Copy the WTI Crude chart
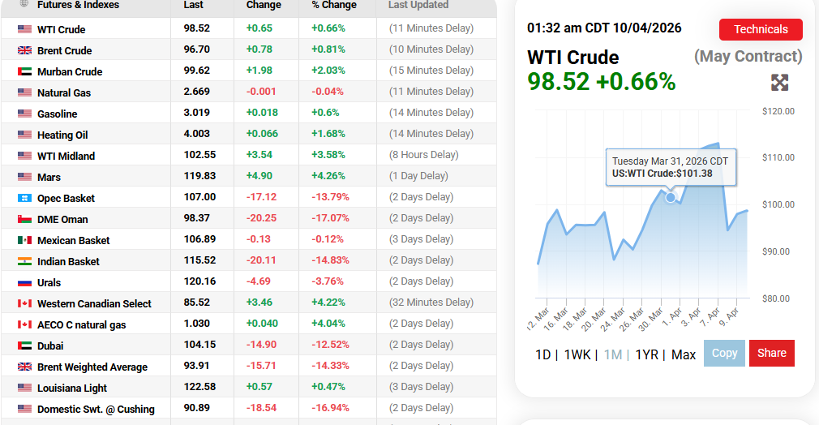 pos(724,354)
